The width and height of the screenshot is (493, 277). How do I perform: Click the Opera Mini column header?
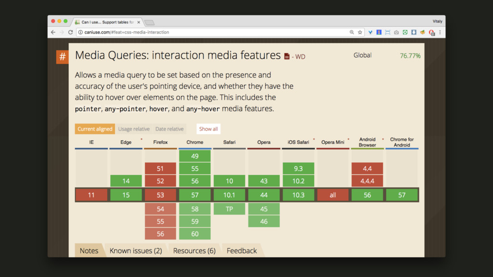pyautogui.click(x=333, y=142)
